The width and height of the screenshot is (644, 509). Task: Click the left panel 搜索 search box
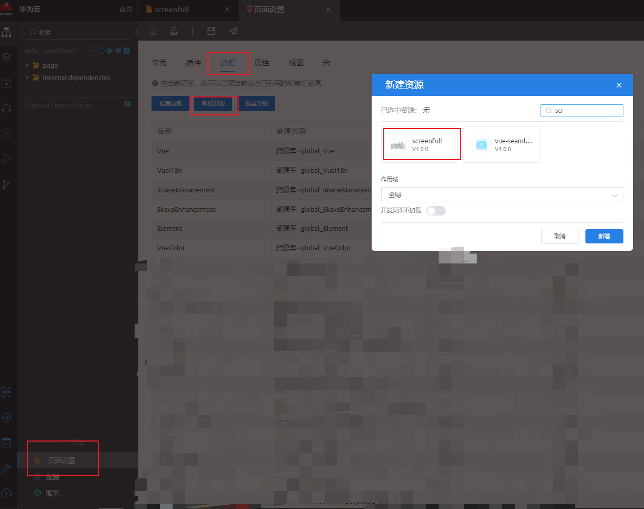point(78,32)
